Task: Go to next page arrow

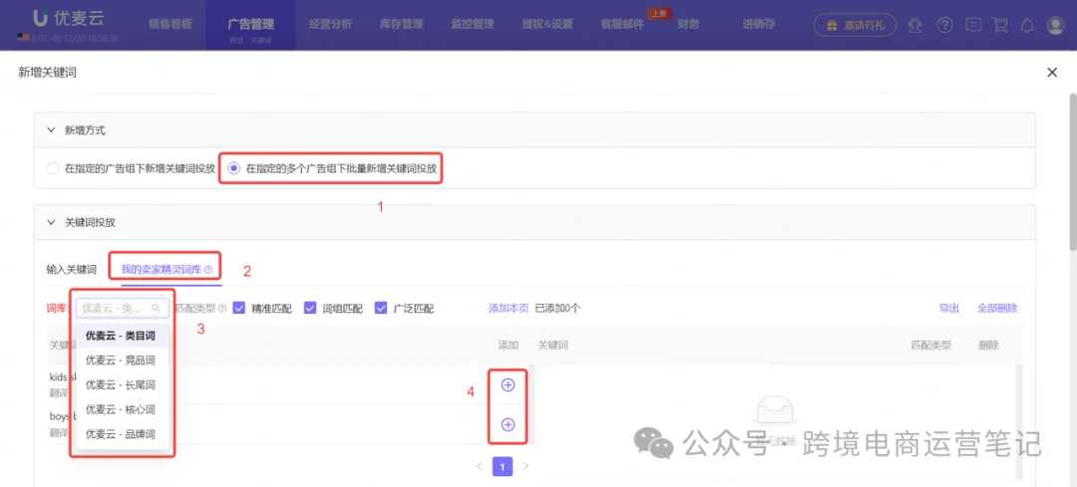Action: click(x=527, y=466)
